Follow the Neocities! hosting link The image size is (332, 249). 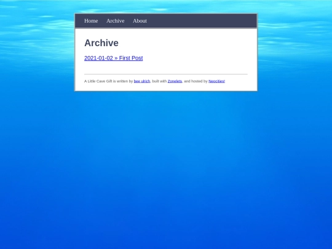(216, 81)
